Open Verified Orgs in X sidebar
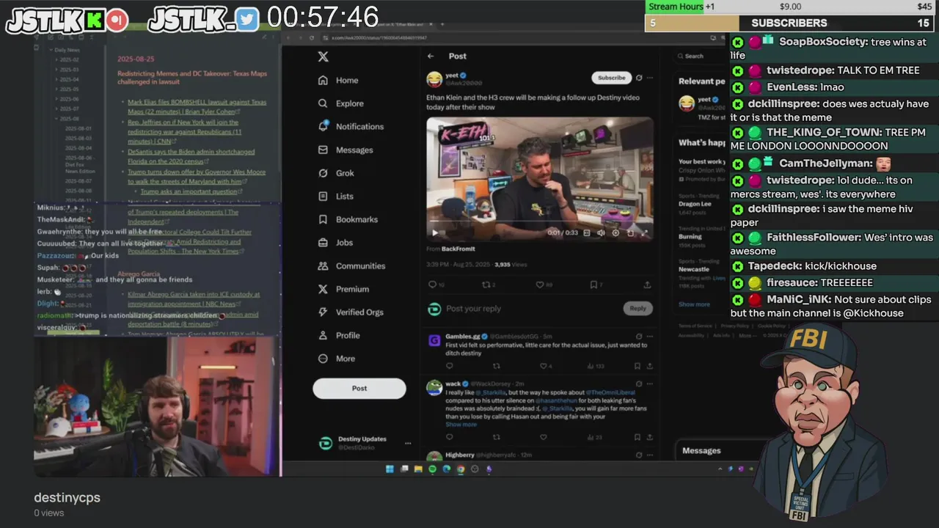 [x=351, y=312]
